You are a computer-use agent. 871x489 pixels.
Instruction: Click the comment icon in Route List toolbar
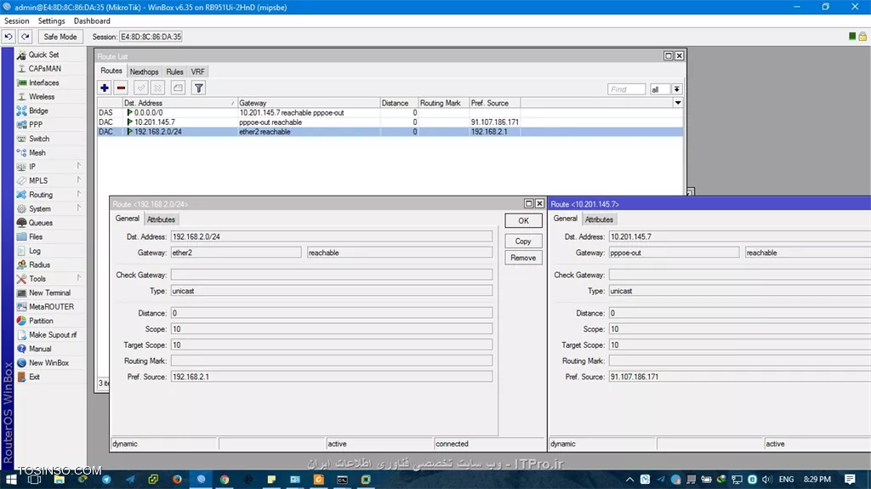(178, 88)
